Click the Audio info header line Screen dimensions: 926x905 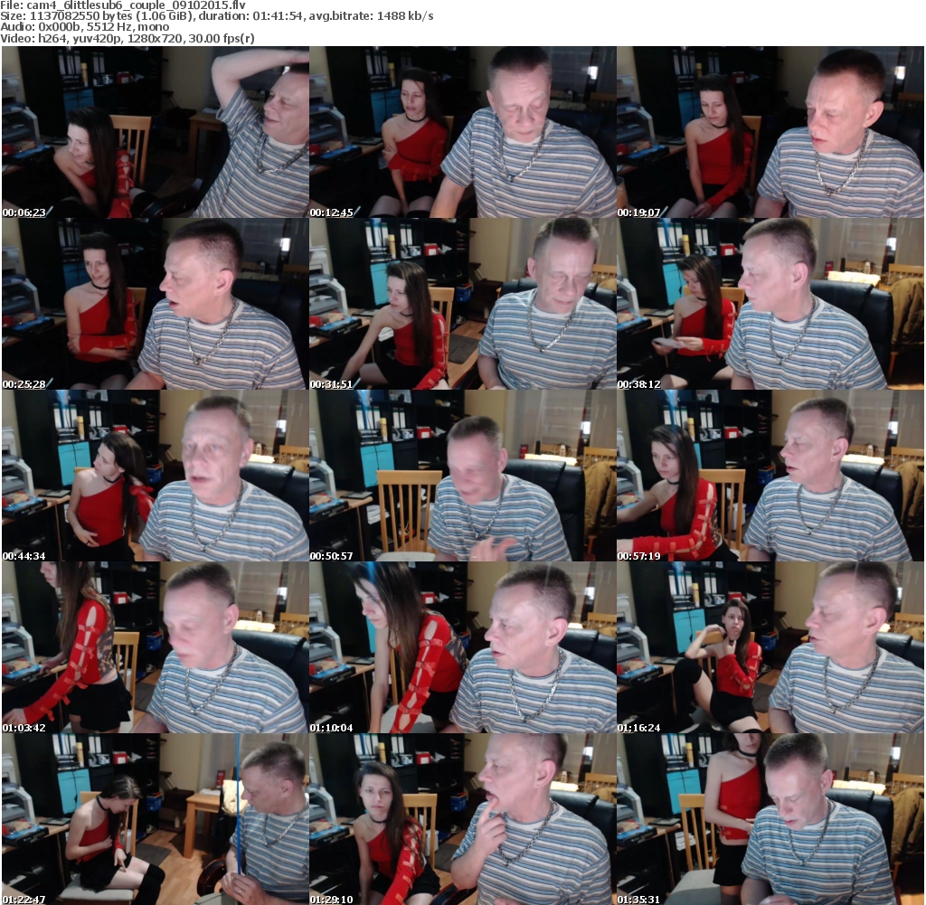(84, 27)
